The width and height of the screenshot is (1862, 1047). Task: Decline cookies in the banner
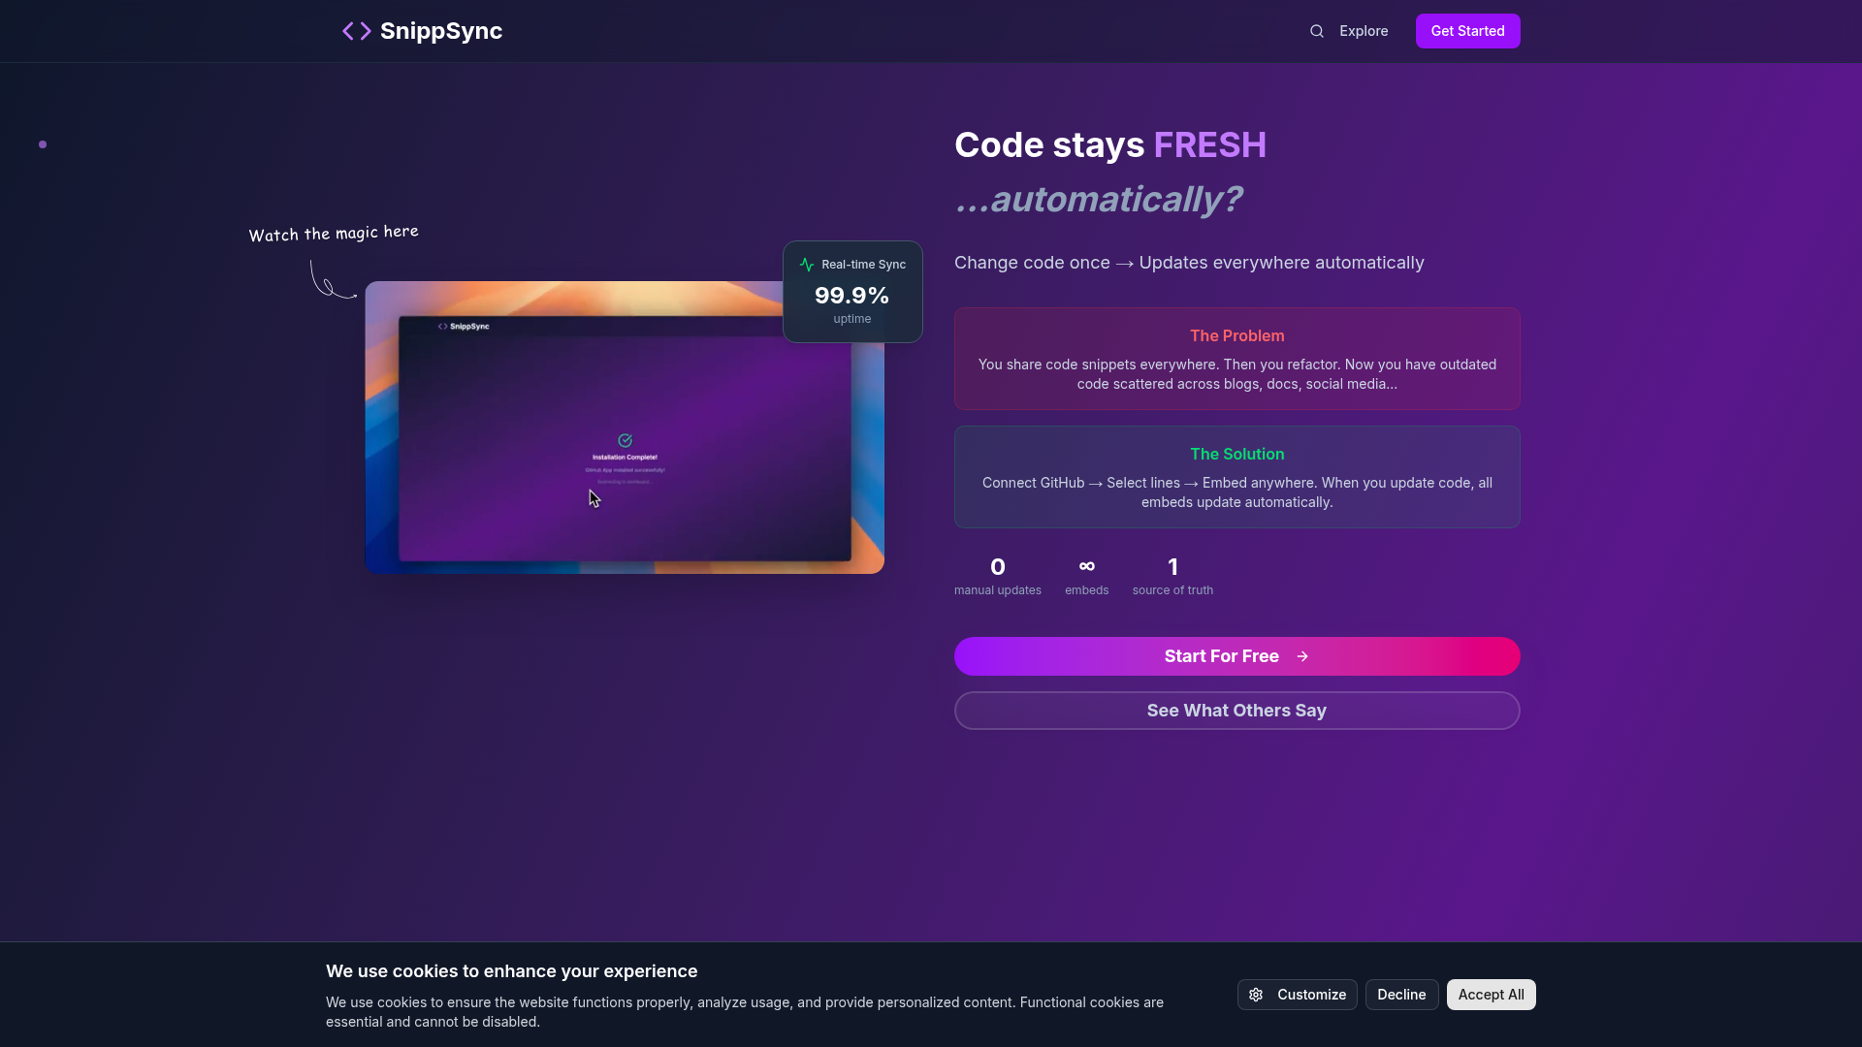click(1401, 995)
